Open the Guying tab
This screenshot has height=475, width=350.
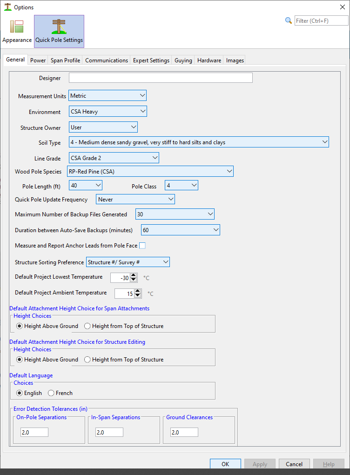(183, 60)
